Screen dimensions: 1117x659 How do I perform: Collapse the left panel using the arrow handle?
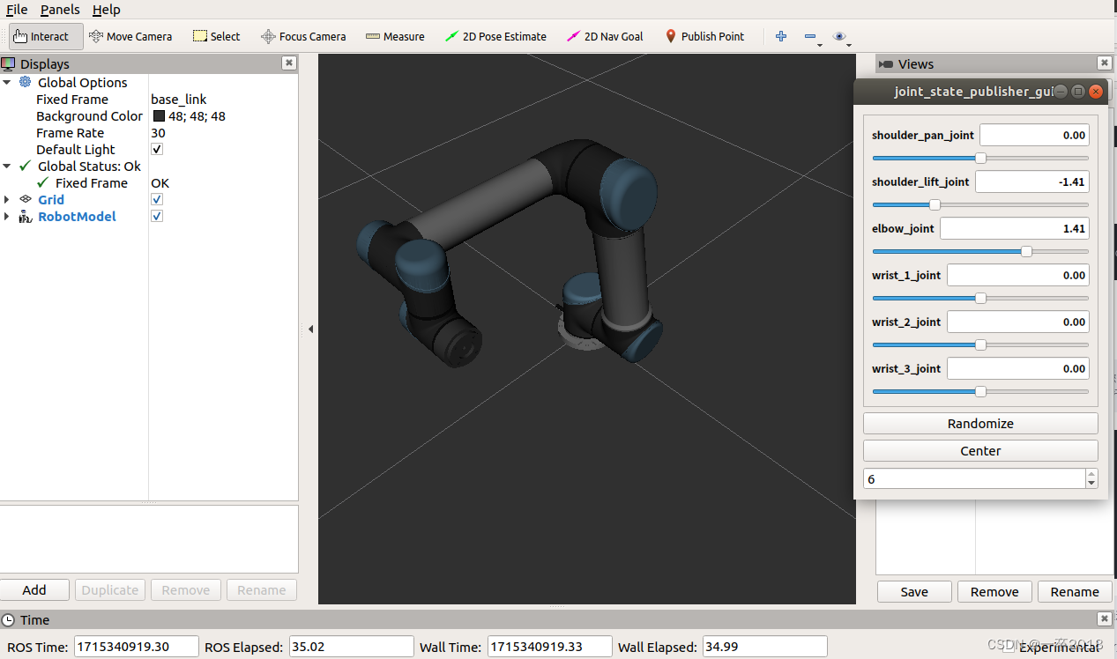pos(310,329)
